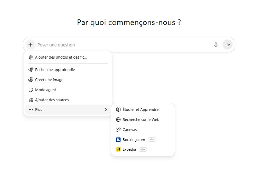The width and height of the screenshot is (272, 184).
Task: Click the Canevas pencil icon
Action: pyautogui.click(x=118, y=130)
